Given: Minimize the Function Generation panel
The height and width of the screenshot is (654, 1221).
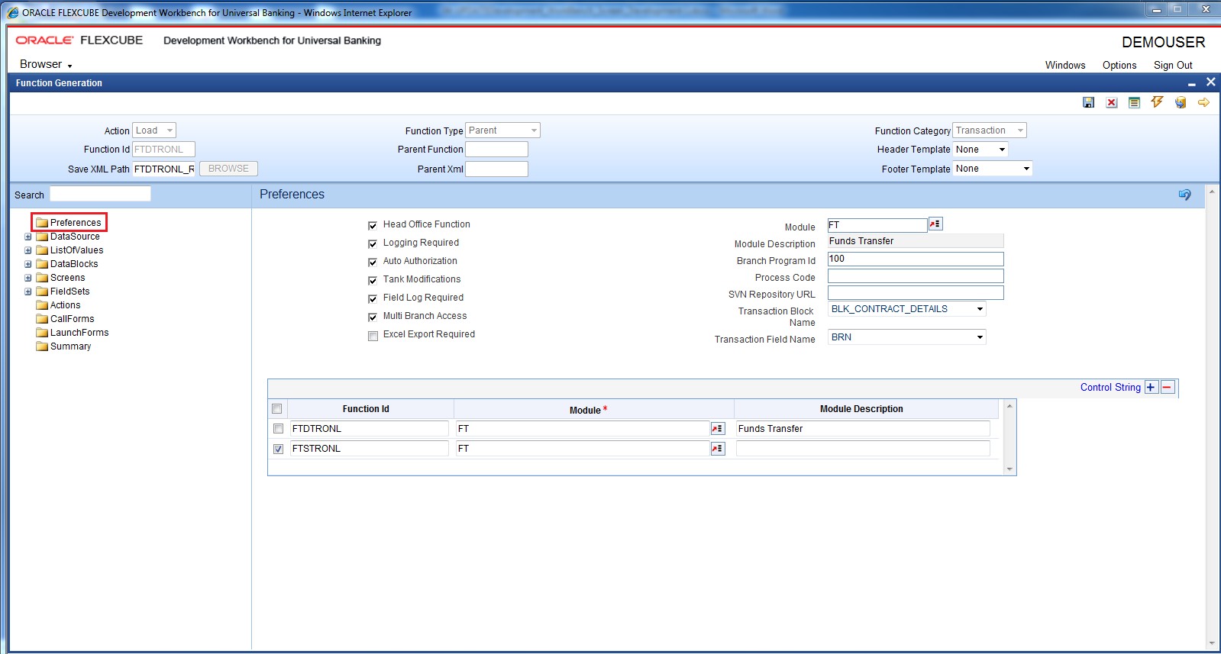Looking at the screenshot, I should click(1191, 83).
